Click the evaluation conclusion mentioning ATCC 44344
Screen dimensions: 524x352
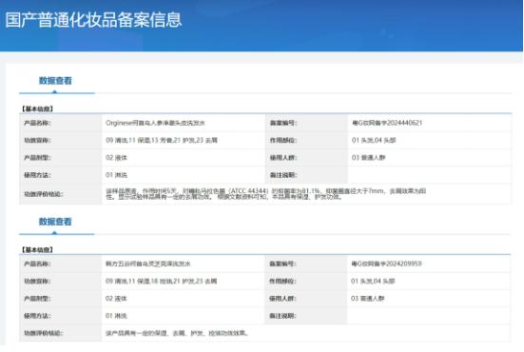(x=266, y=194)
